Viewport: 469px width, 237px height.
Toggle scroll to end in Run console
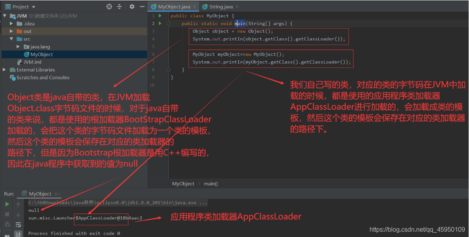coord(18,233)
